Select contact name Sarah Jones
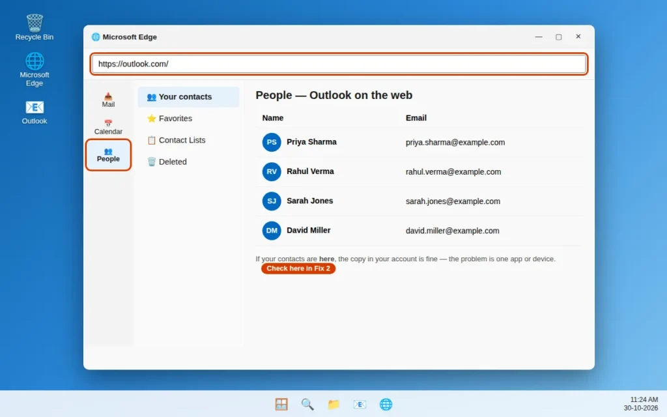 [309, 201]
